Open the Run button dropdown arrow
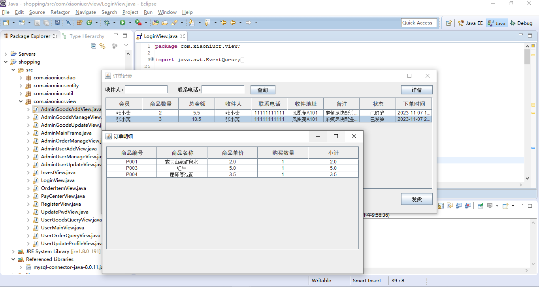539x287 pixels. 130,23
